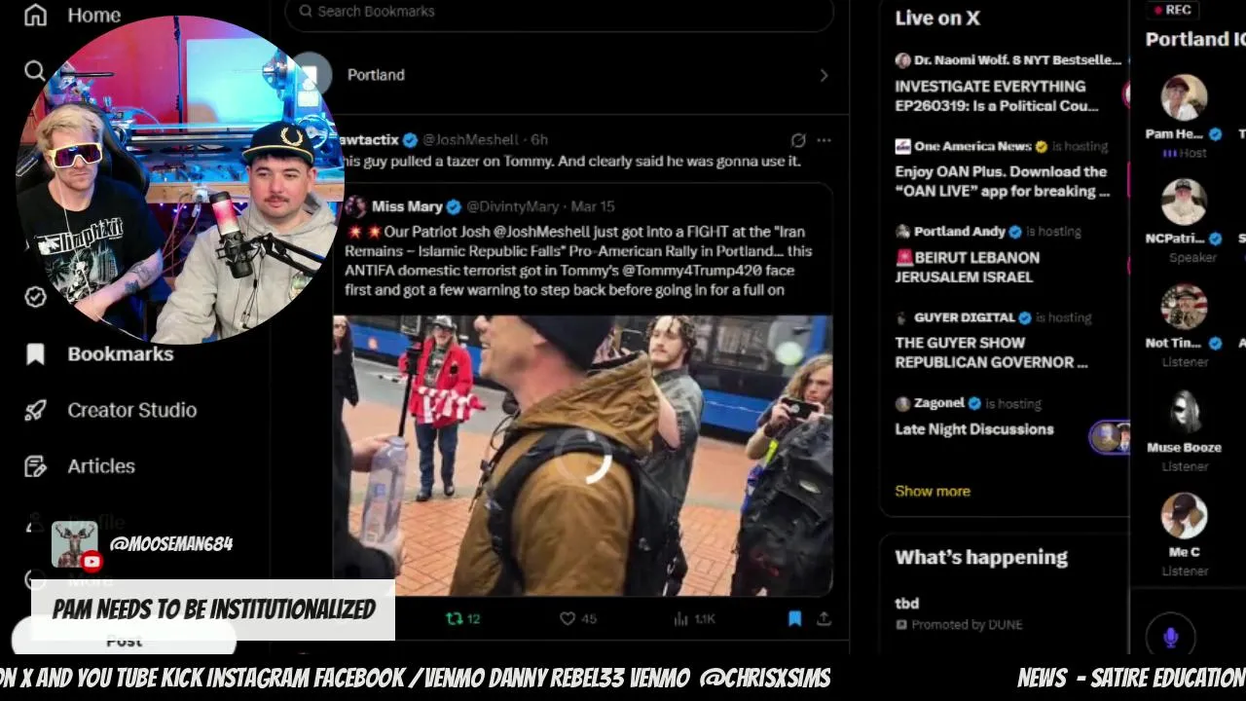This screenshot has height=701, width=1246.
Task: Open the Articles icon in sidebar
Action: coord(35,466)
